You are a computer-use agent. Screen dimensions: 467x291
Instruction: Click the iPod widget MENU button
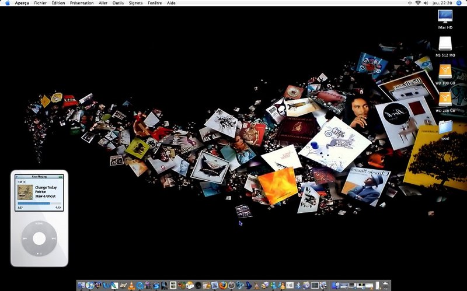point(39,223)
